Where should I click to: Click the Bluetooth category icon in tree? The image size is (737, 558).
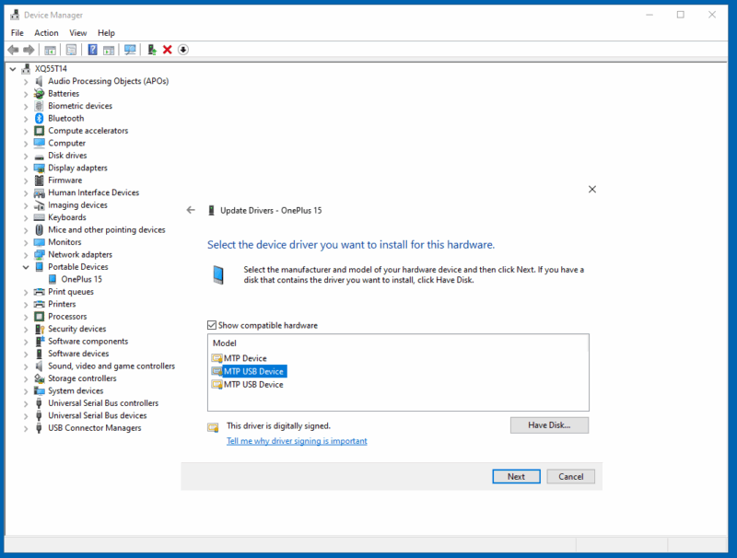coord(40,118)
